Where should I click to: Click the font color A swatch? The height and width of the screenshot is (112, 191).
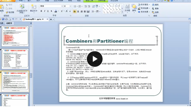click(56, 11)
